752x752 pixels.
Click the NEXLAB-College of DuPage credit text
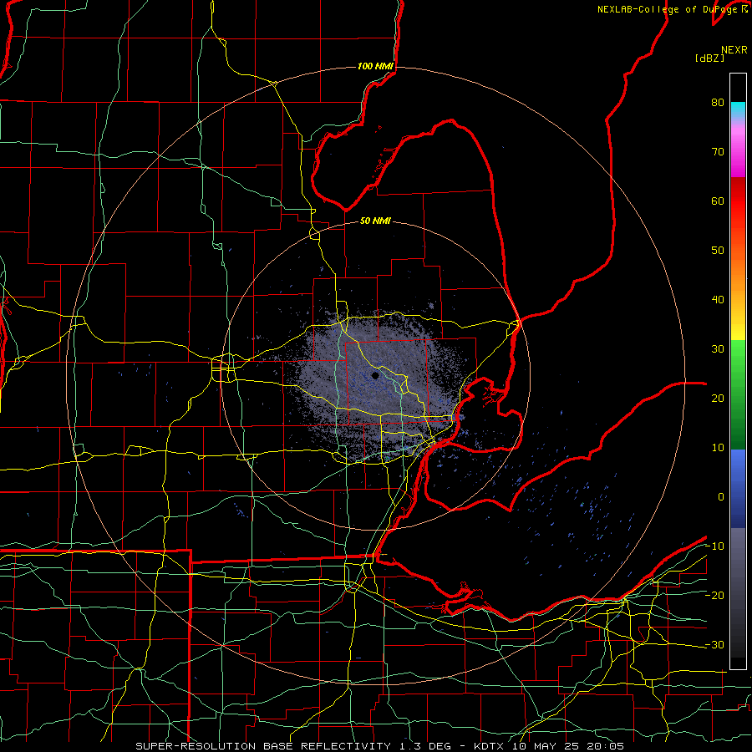[x=669, y=9]
